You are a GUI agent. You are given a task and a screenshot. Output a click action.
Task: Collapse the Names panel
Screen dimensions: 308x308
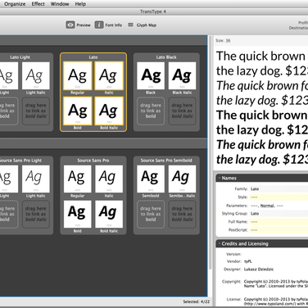click(x=219, y=178)
